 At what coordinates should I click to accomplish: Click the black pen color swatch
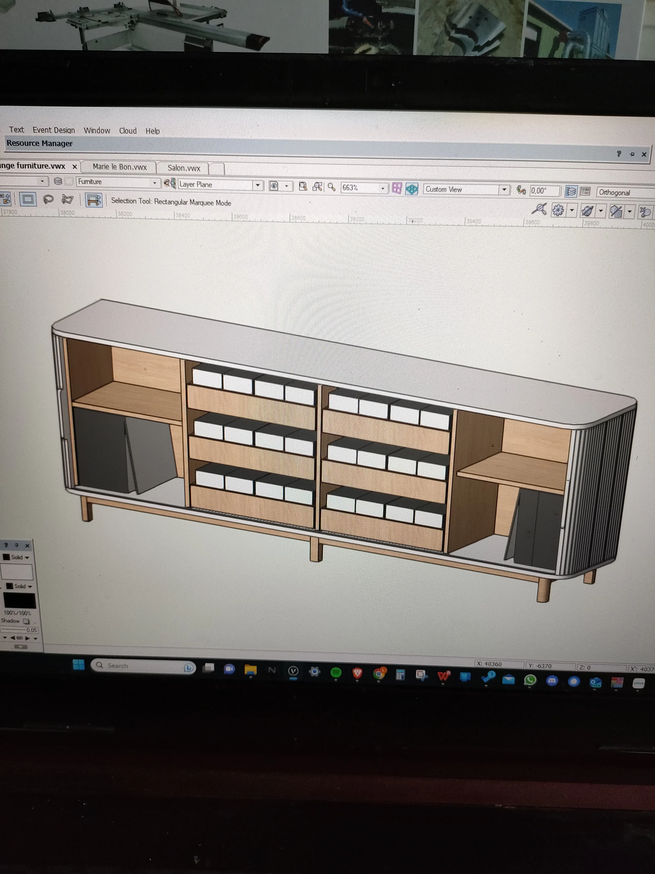20,600
